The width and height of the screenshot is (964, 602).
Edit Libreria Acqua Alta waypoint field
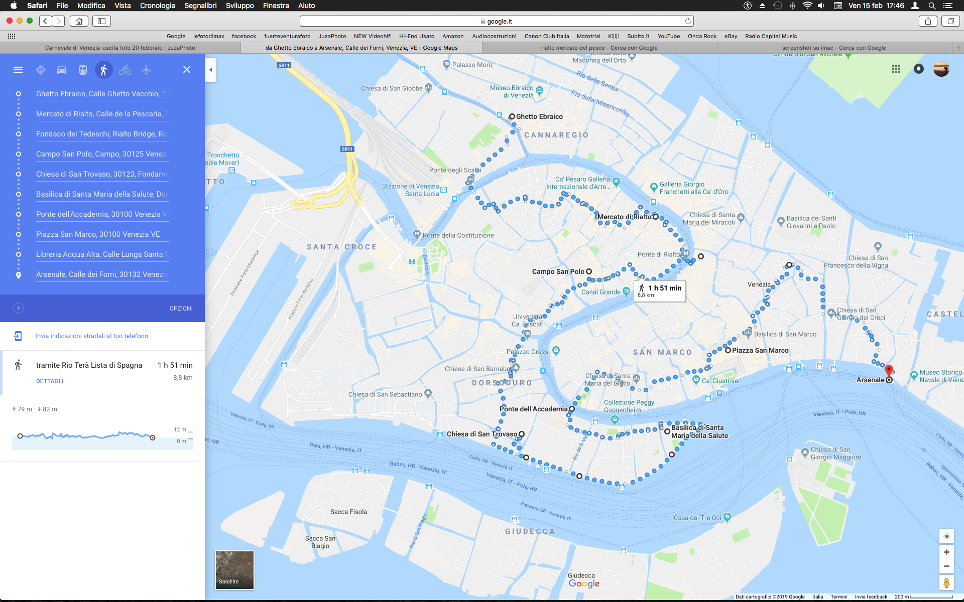(x=102, y=254)
